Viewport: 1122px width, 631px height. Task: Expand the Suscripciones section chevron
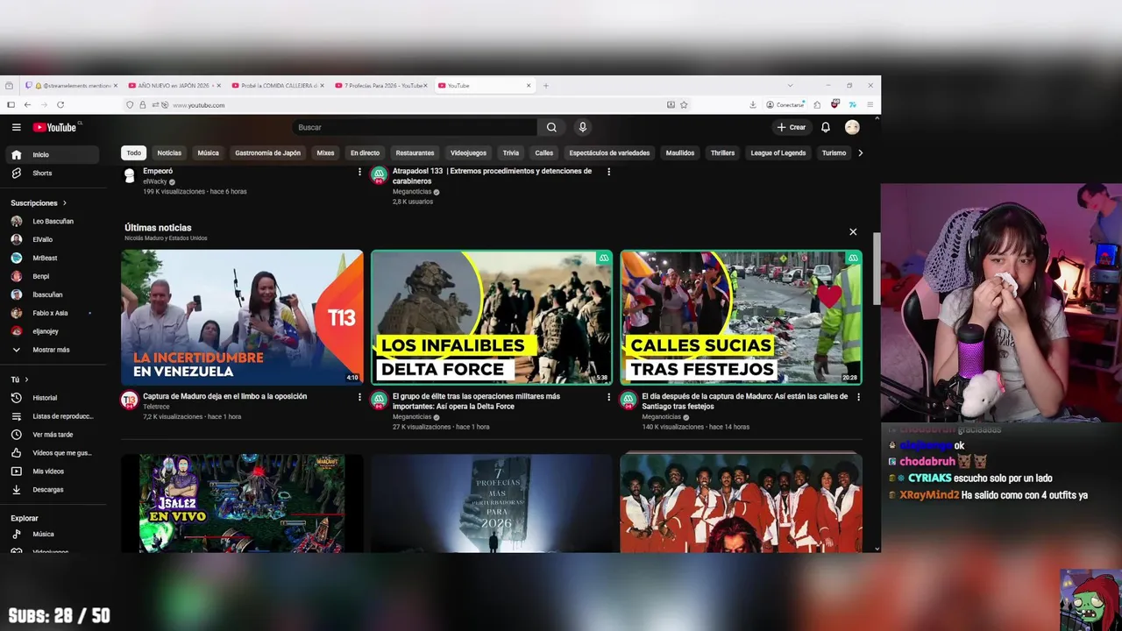click(64, 203)
